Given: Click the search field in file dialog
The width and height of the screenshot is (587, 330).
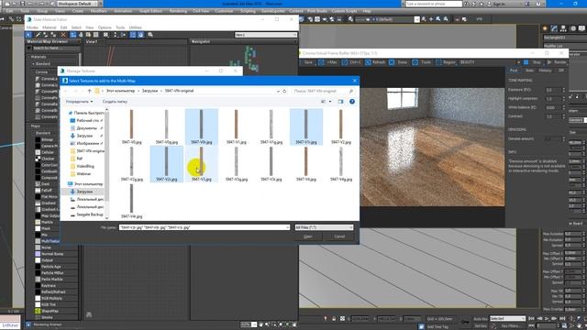Looking at the screenshot, I should (x=323, y=91).
